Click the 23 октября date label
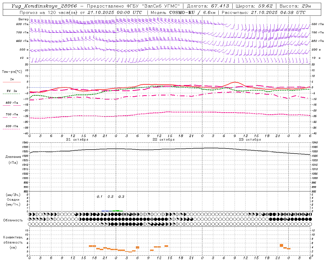This screenshot has width=325, height=260. [250, 139]
